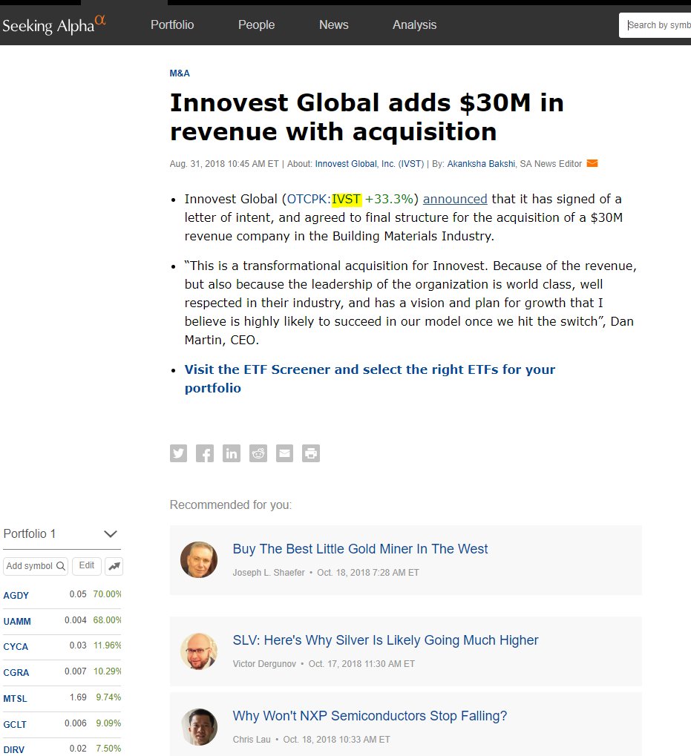Open 'Why Won't NXP Semiconductors Stop Falling?'
The image size is (691, 756).
click(x=370, y=716)
